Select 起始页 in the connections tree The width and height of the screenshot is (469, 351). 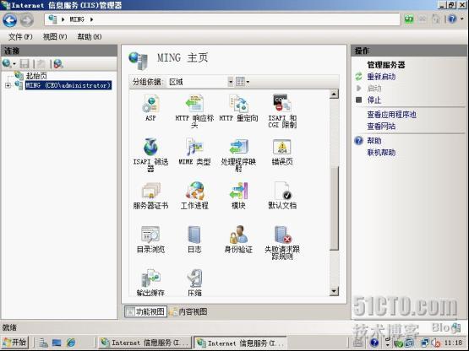[36, 76]
